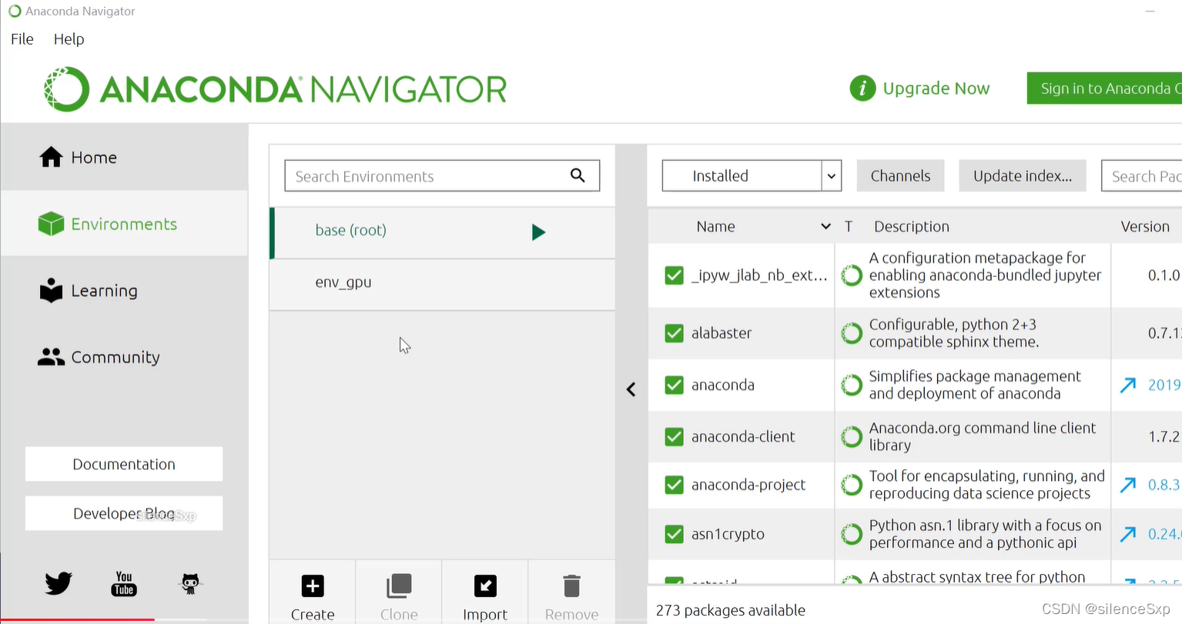
Task: Open the Learning tab
Action: tap(124, 291)
